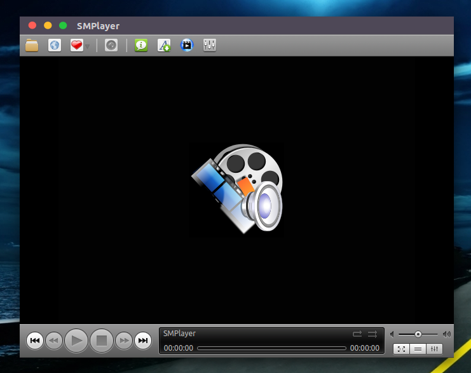Skip to the next track
Image resolution: width=471 pixels, height=373 pixels.
tap(143, 341)
